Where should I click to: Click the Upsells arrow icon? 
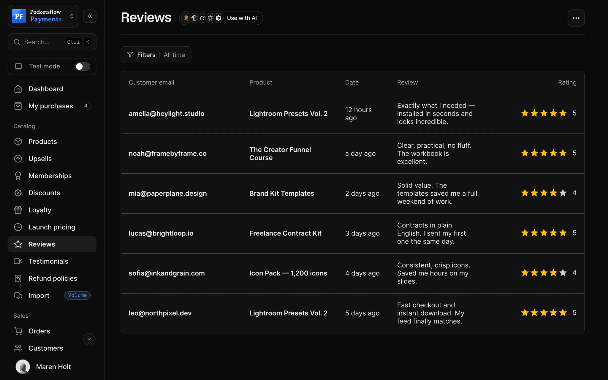[x=18, y=159]
